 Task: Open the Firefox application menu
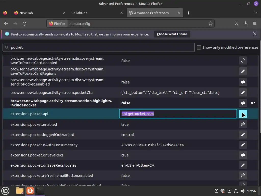255,24
